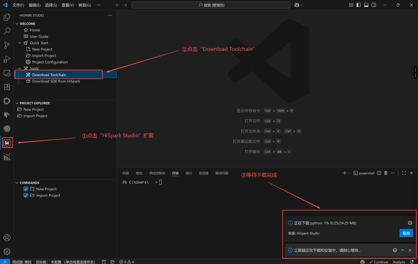
Task: Open the 编辑(E) menu
Action: [35, 5]
